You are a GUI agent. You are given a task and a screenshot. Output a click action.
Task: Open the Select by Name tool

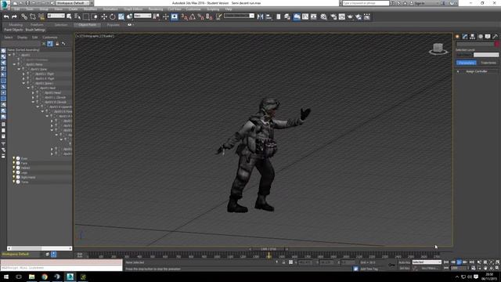[77, 16]
